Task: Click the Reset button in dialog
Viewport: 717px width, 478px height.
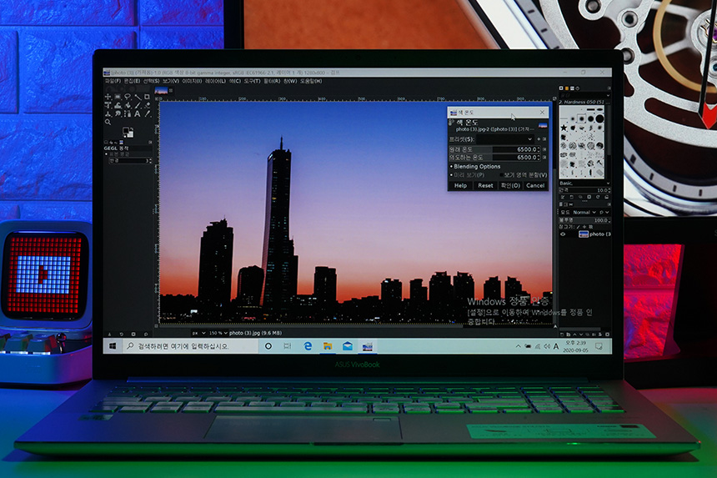Action: [485, 186]
